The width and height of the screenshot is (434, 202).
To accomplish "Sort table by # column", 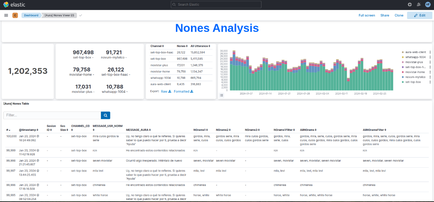I will pyautogui.click(x=8, y=130).
